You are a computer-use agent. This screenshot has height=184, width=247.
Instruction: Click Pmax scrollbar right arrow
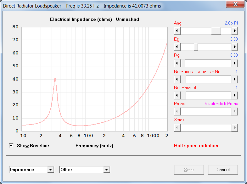tap(234, 111)
